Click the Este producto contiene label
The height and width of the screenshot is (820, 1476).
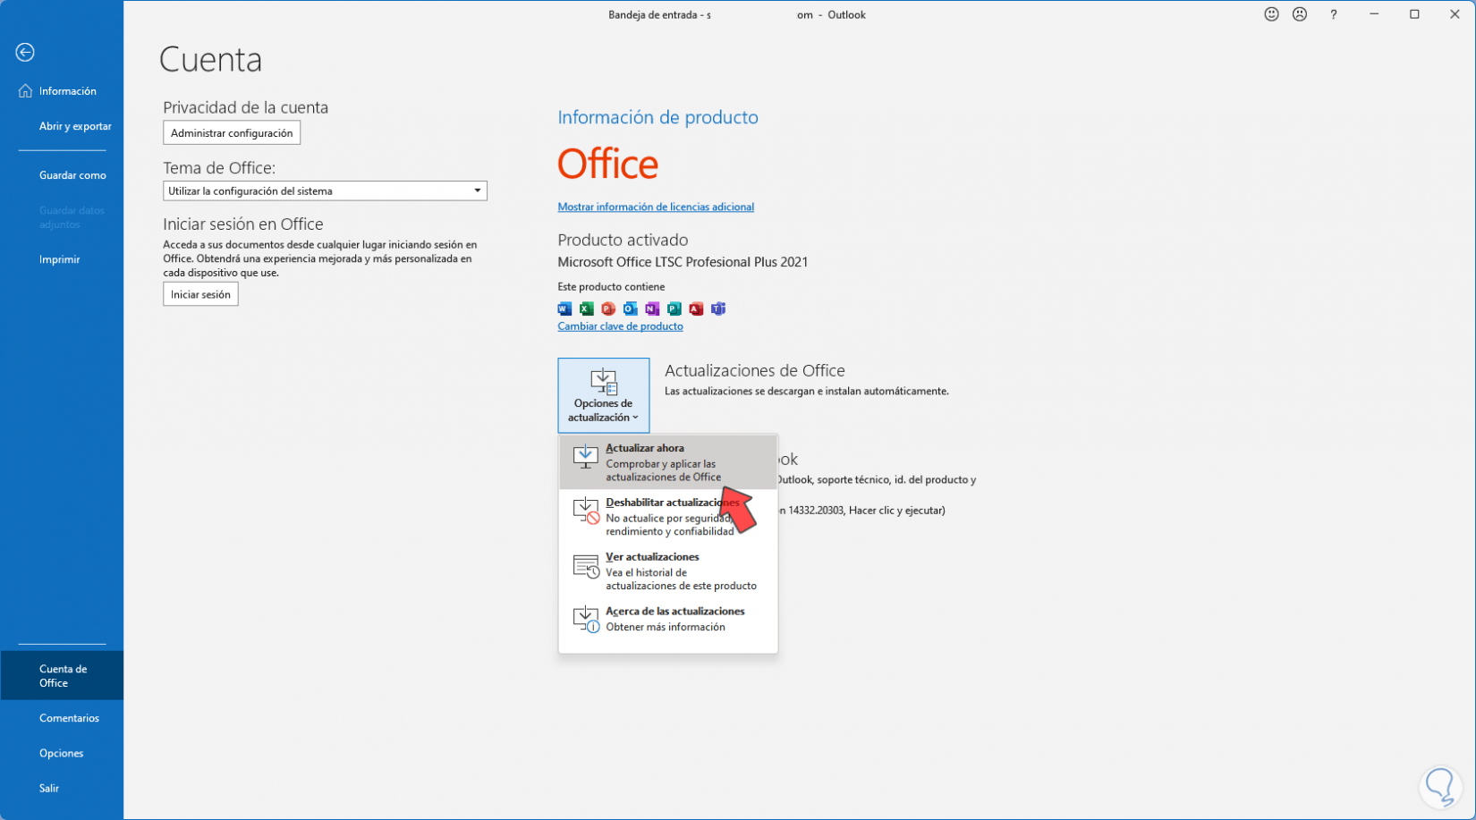pos(611,287)
